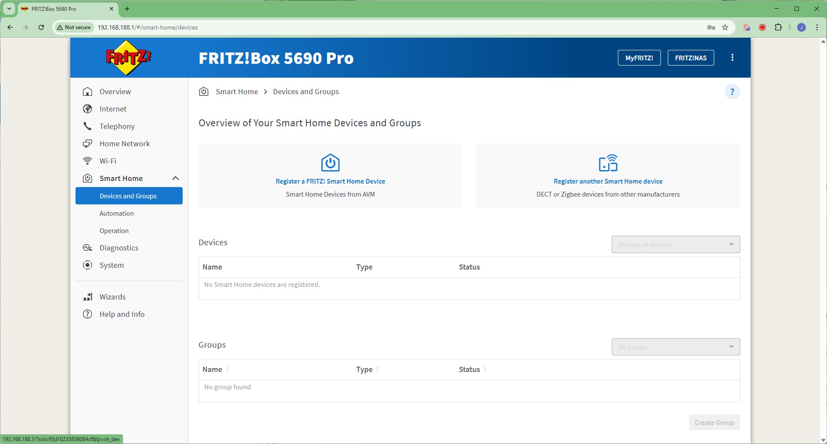827x444 pixels.
Task: Collapse the Smart Home menu section
Action: pyautogui.click(x=175, y=178)
